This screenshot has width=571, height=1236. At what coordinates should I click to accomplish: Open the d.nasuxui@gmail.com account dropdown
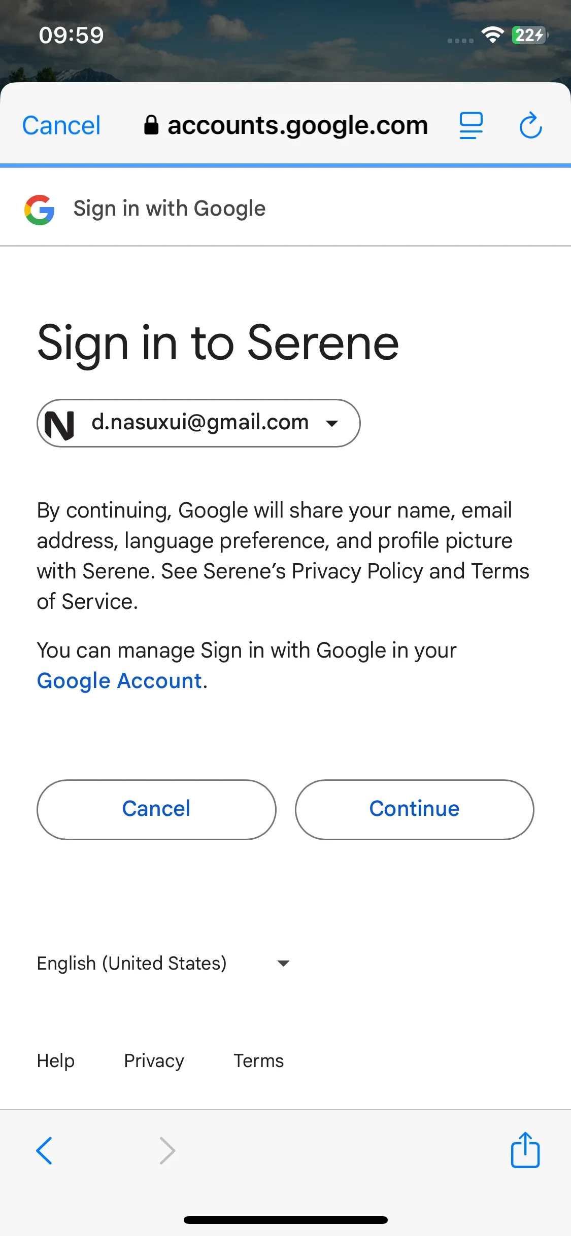tap(198, 423)
